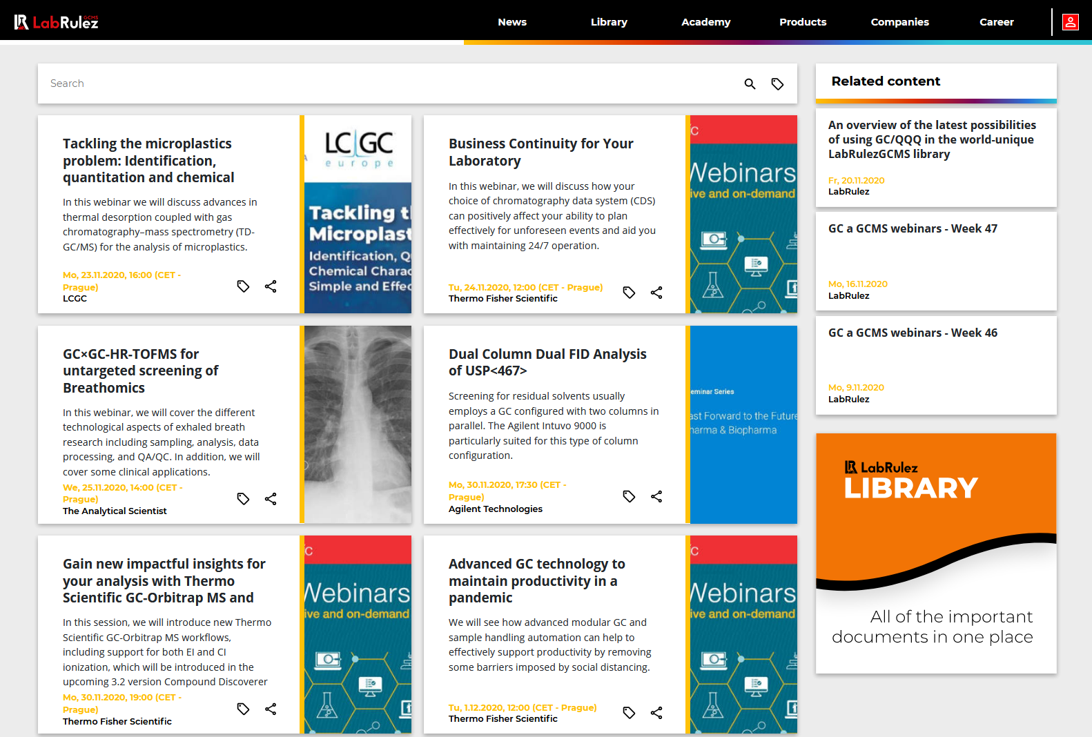Click date Mo, 30.11.2020, 19:00
The width and height of the screenshot is (1092, 737).
pyautogui.click(x=122, y=703)
